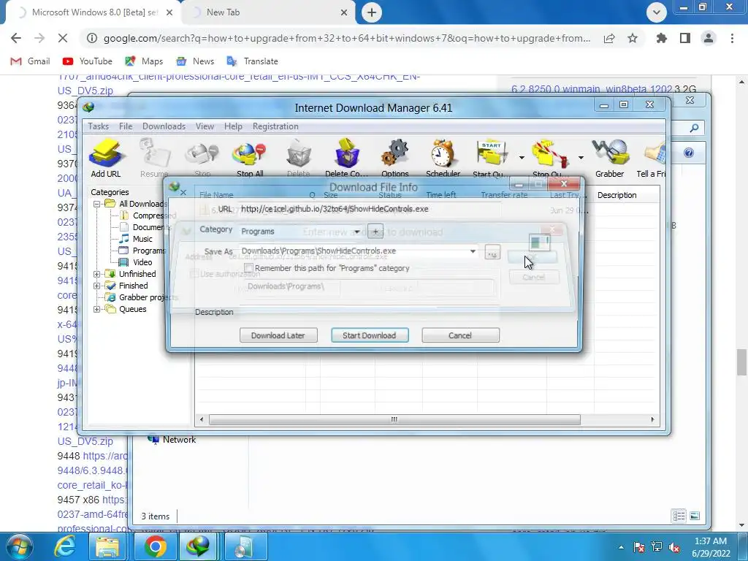Screen dimensions: 748x561
Task: Collapse the All Downloads tree node
Action: pyautogui.click(x=97, y=204)
